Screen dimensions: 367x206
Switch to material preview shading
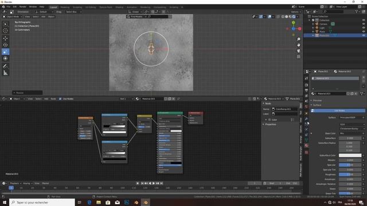pos(290,17)
